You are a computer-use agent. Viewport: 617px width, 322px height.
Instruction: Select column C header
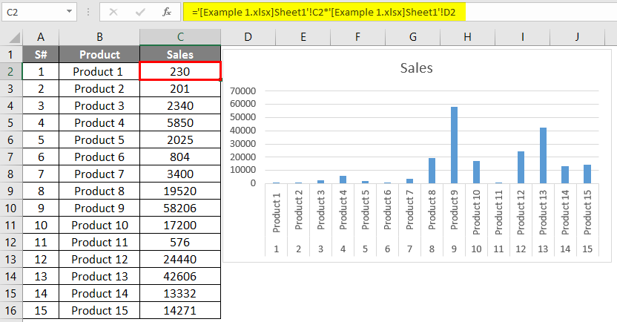click(180, 37)
